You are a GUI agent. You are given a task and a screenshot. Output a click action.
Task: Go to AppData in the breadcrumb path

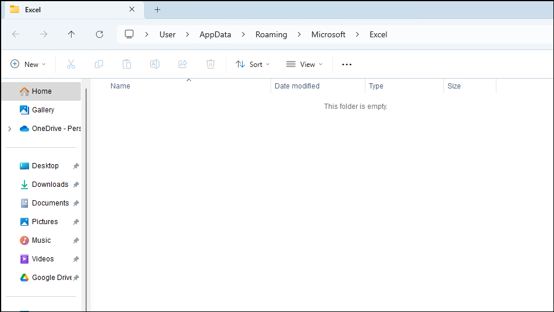coord(215,34)
